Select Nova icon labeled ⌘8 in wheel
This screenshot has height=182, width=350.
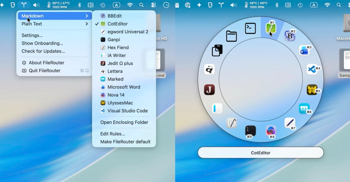point(271,131)
